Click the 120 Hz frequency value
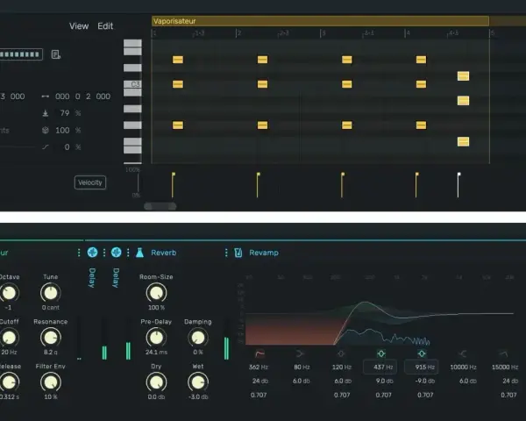 pyautogui.click(x=342, y=367)
